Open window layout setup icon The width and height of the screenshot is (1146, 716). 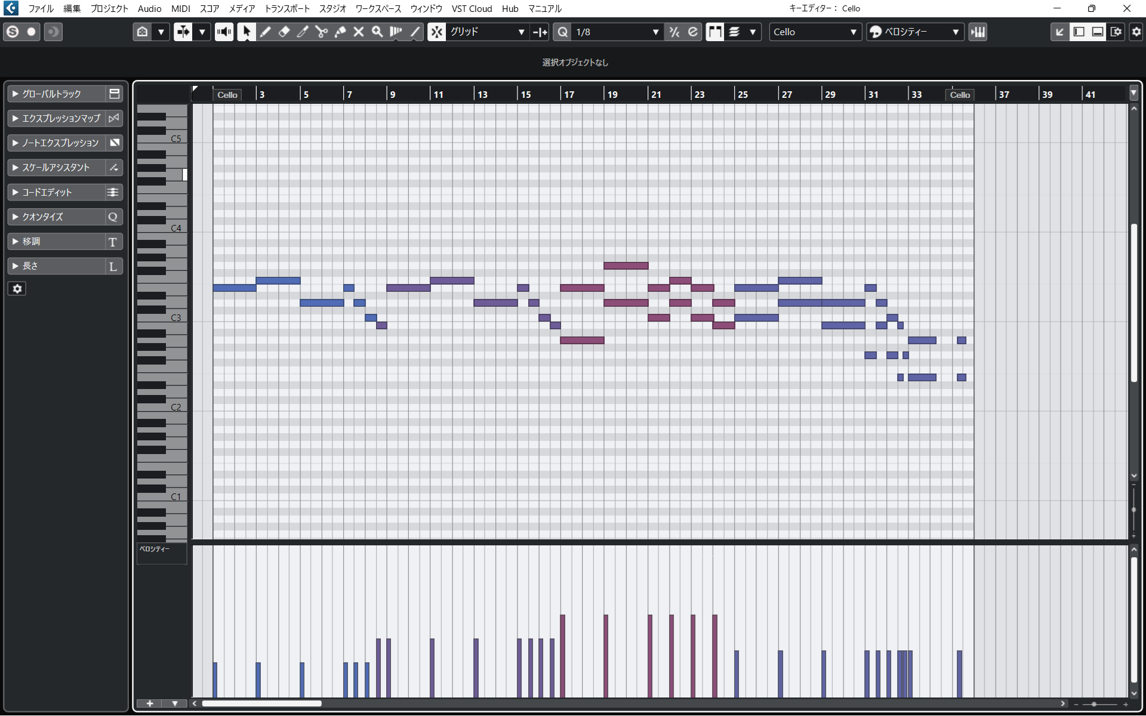tap(1116, 32)
